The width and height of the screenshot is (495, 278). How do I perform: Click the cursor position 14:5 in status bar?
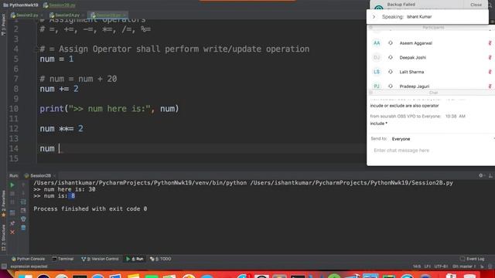pos(417,266)
